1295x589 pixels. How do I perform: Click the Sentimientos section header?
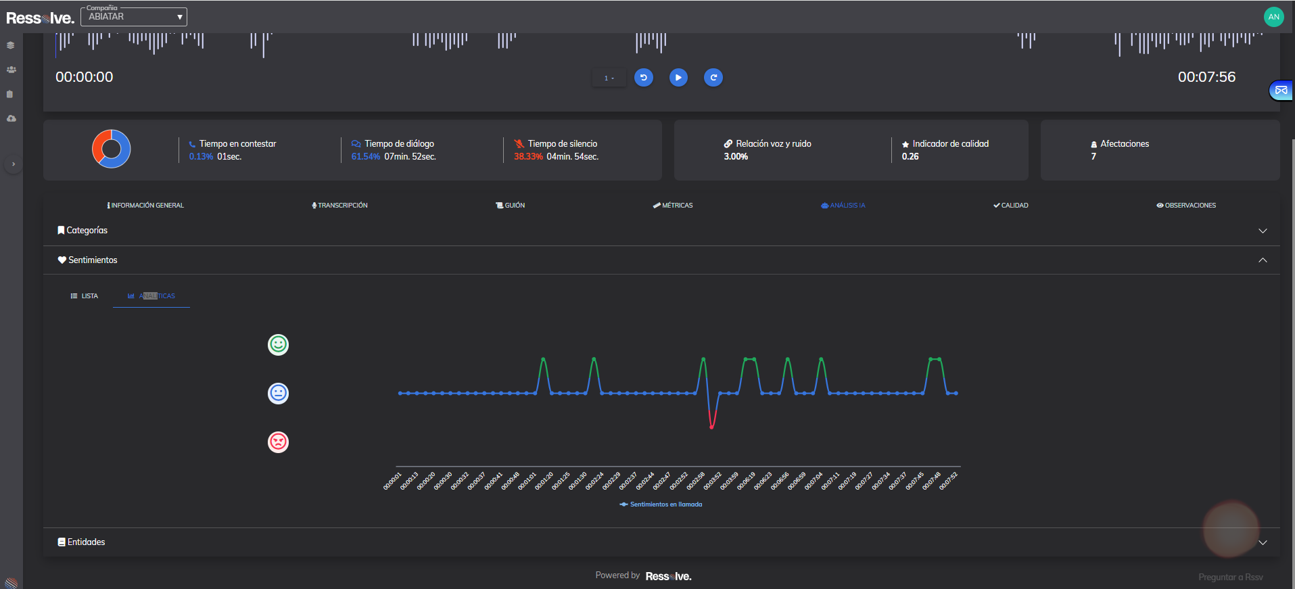pos(661,260)
